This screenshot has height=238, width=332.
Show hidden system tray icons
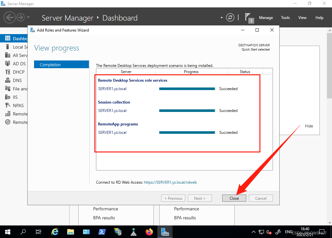coord(253,232)
